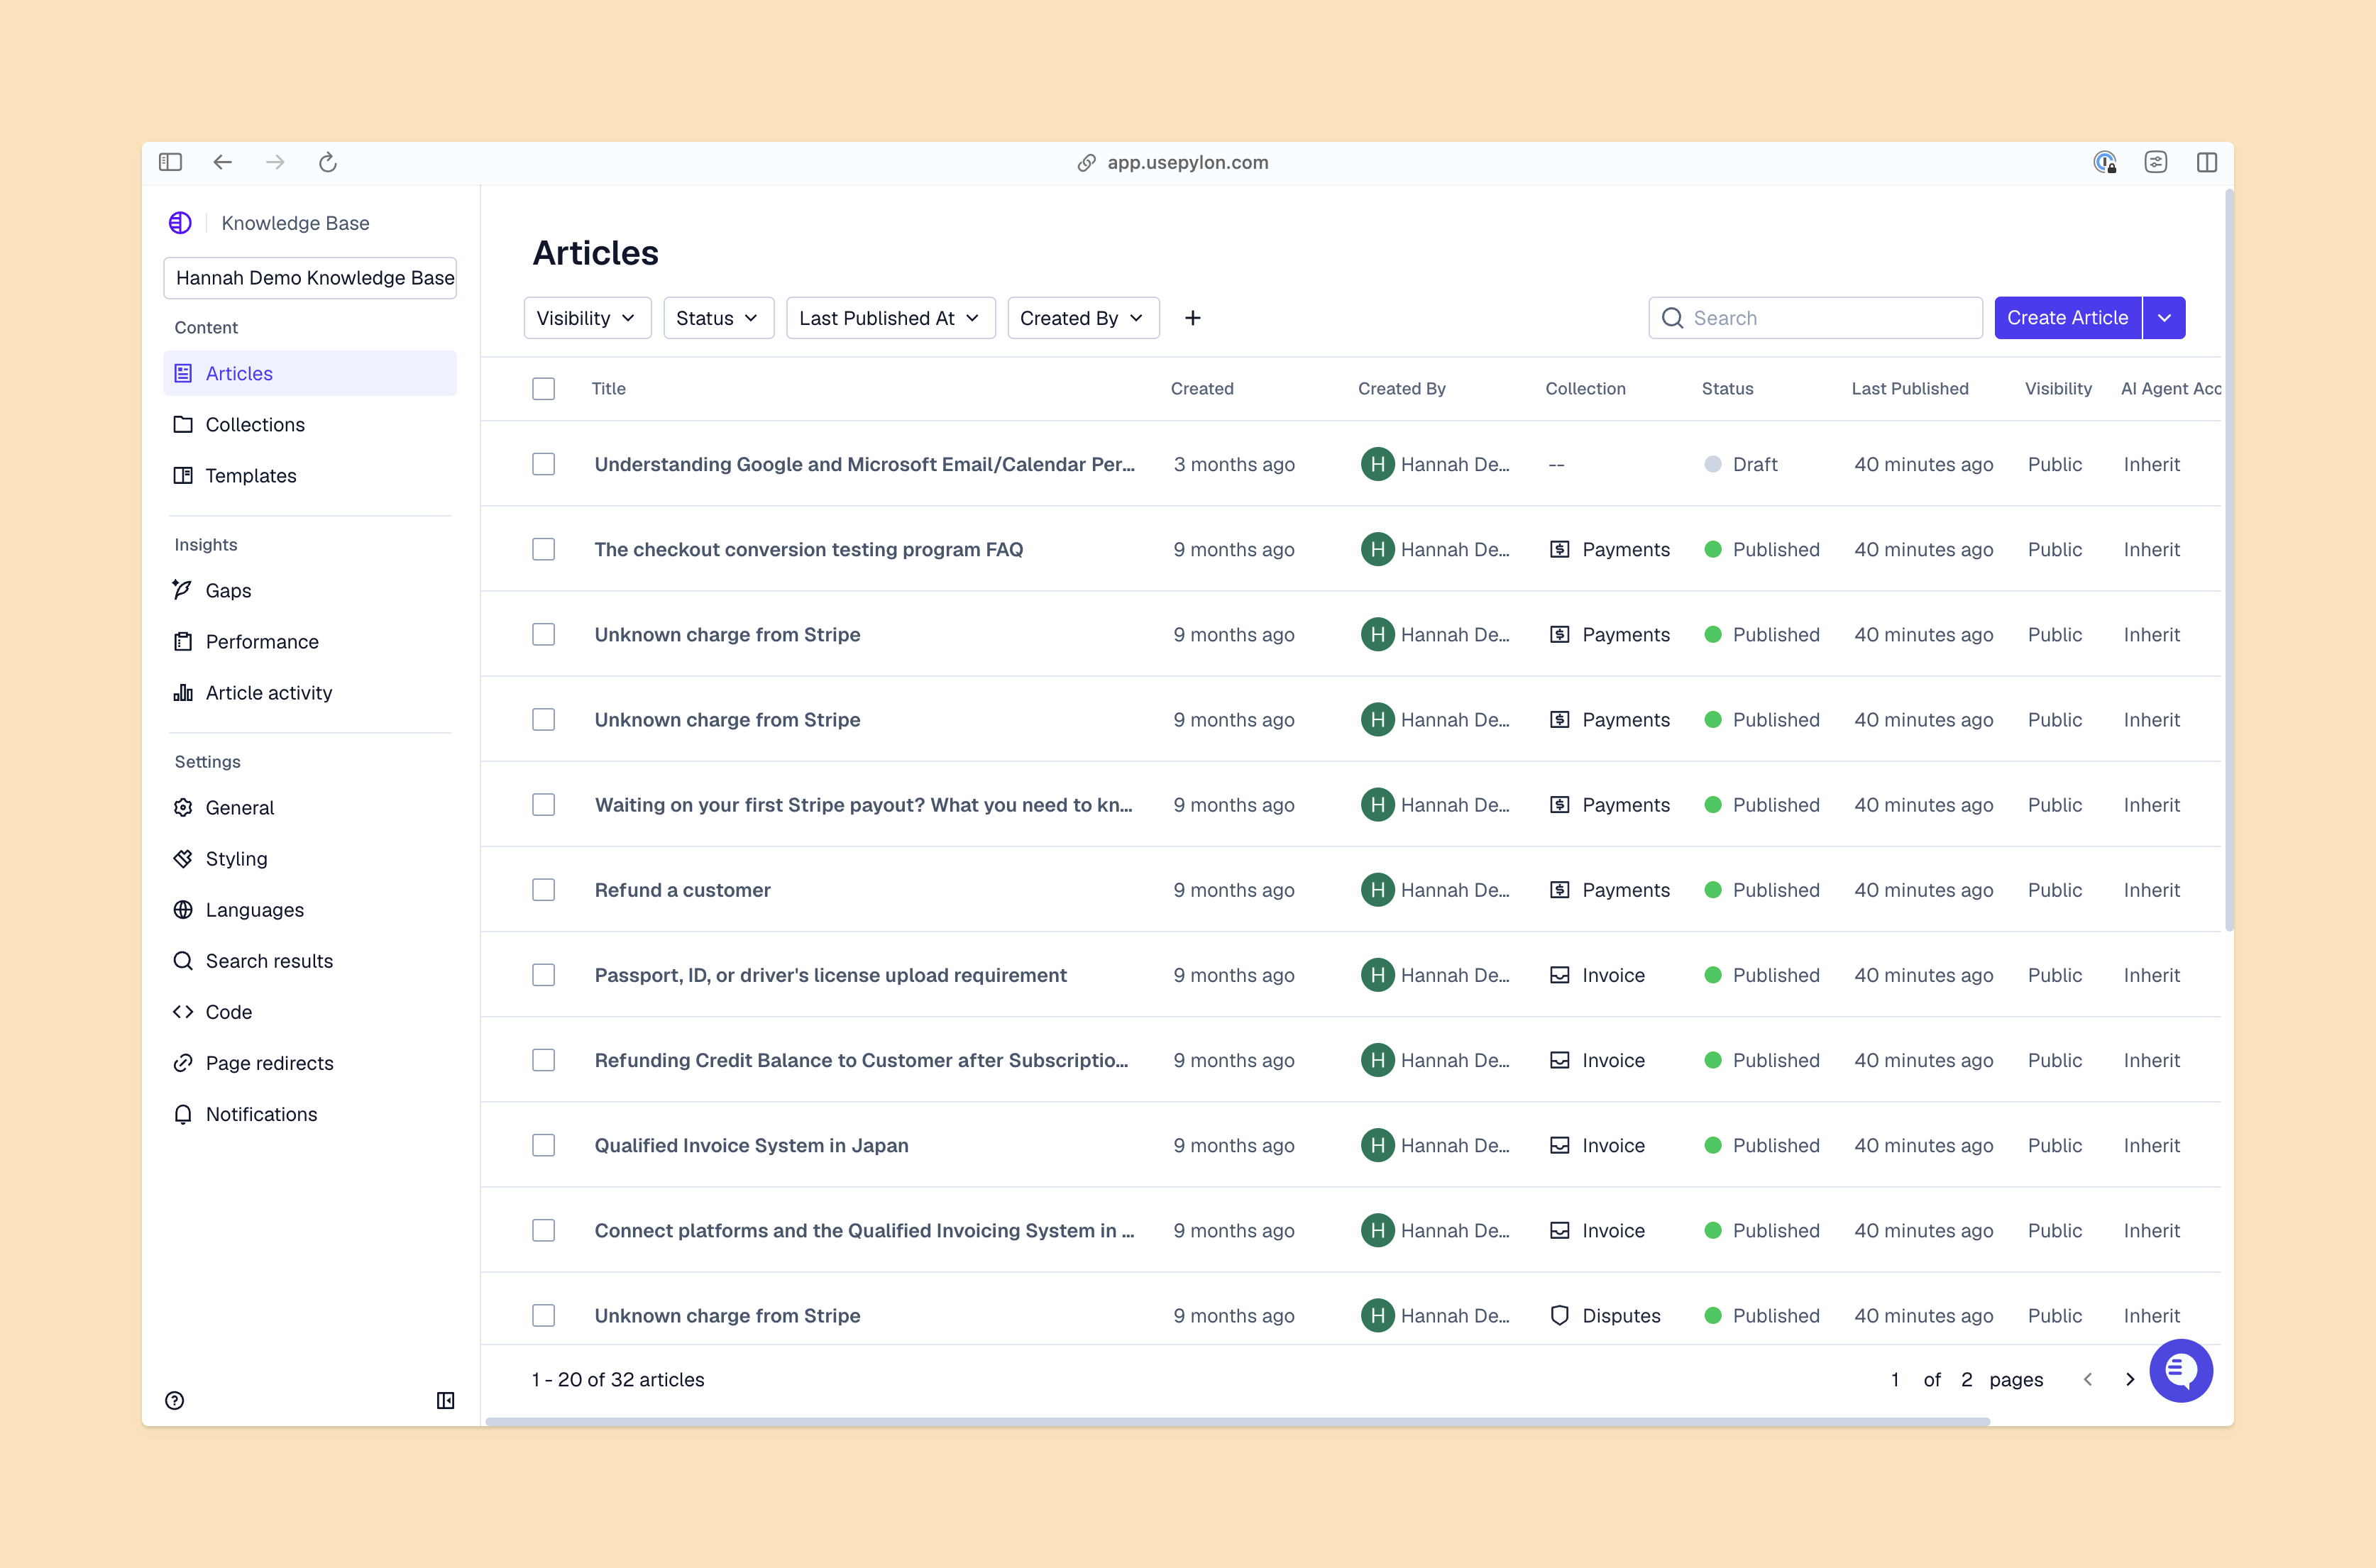The width and height of the screenshot is (2376, 1568).
Task: Open article The checkout conversion testing program FAQ
Action: pyautogui.click(x=808, y=549)
